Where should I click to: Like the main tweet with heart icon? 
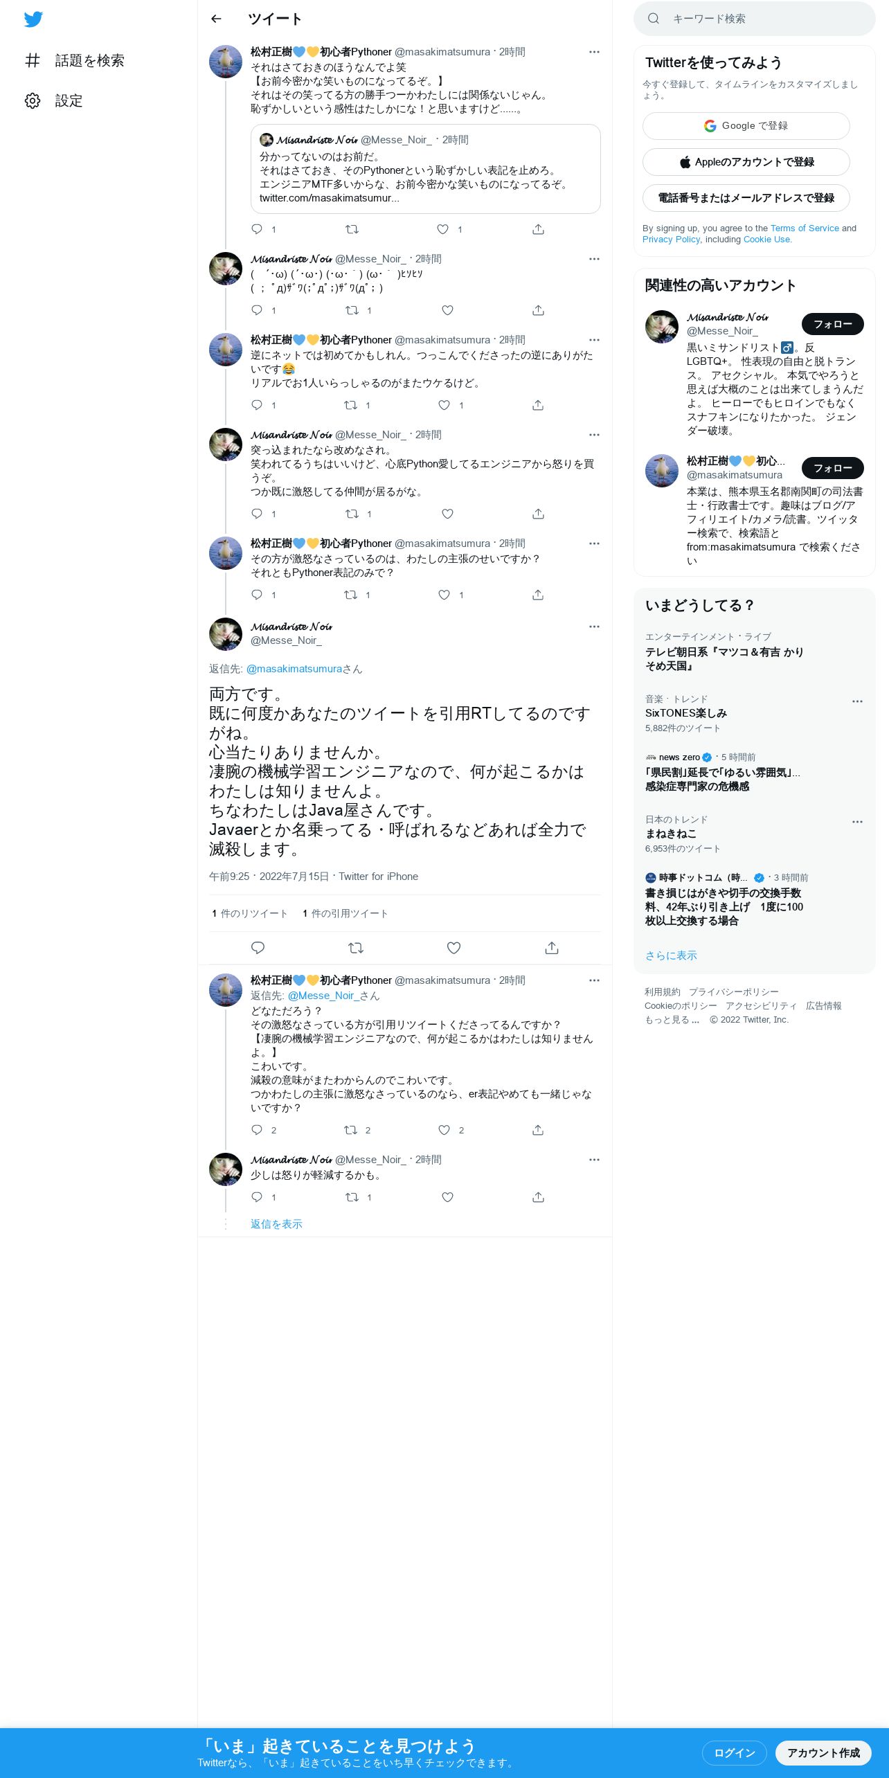point(454,948)
